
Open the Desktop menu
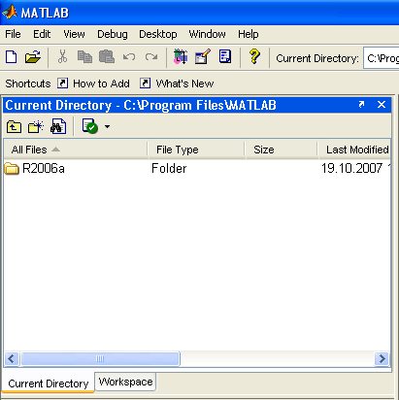point(158,34)
